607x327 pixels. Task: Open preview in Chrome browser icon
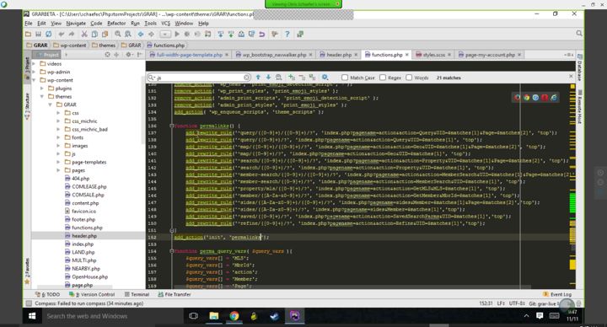click(x=526, y=98)
